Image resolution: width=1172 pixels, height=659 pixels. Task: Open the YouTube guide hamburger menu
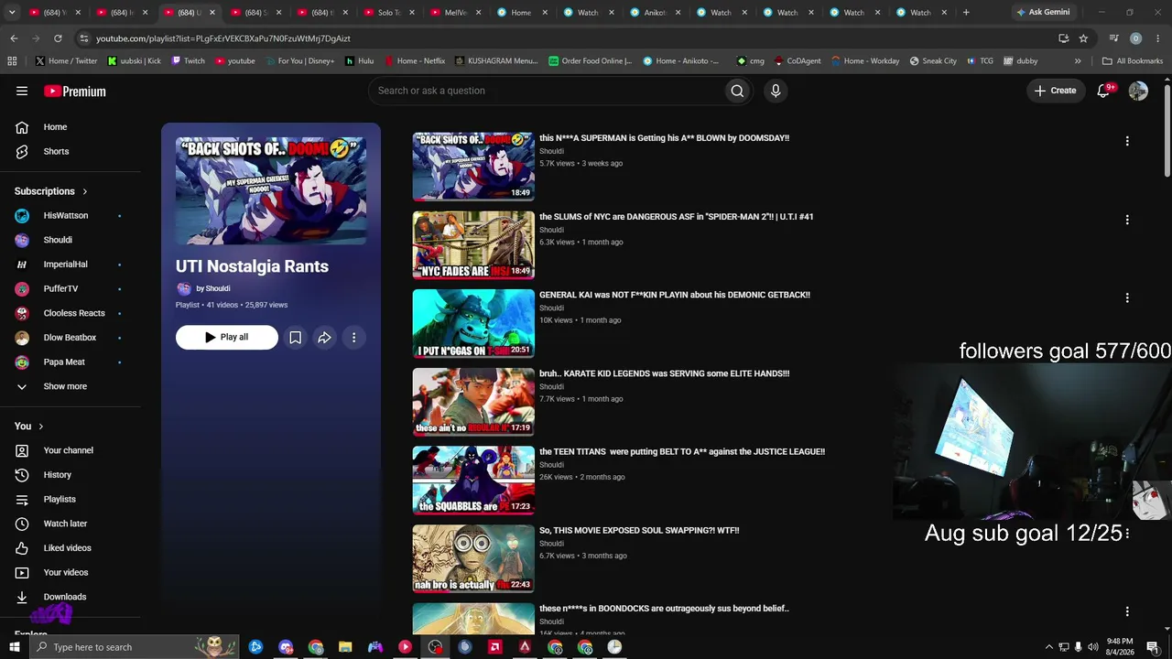point(22,91)
